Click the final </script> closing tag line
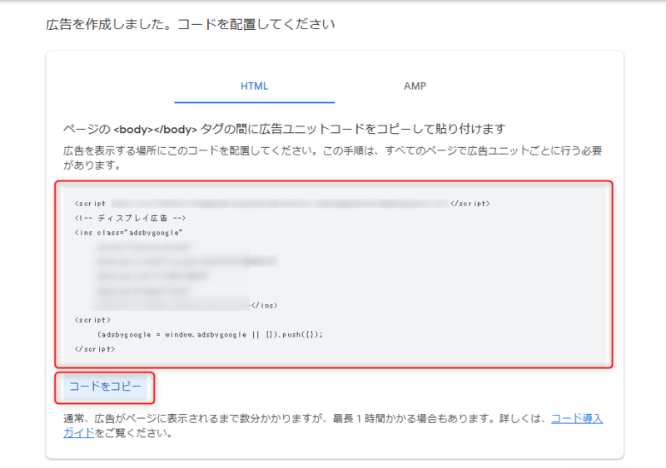 pyautogui.click(x=95, y=349)
